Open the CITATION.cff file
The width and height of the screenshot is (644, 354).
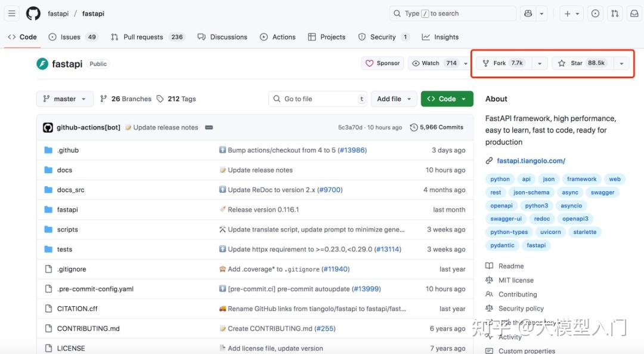77,309
